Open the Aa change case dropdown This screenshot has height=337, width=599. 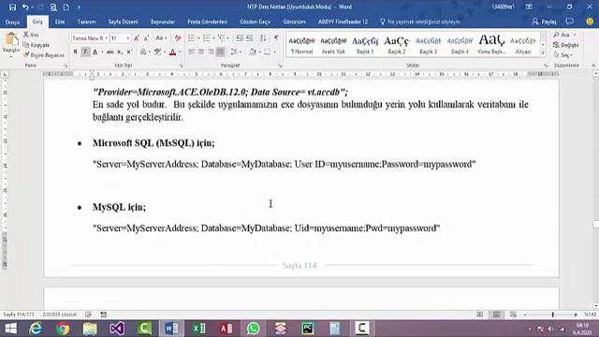click(x=161, y=38)
